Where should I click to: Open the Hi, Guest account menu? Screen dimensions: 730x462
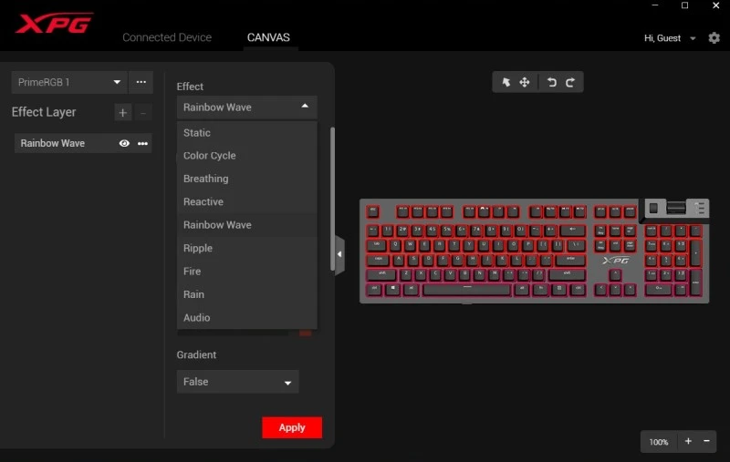669,38
